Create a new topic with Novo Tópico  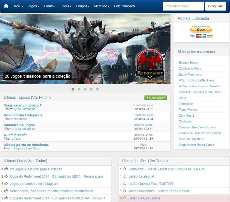(156, 98)
